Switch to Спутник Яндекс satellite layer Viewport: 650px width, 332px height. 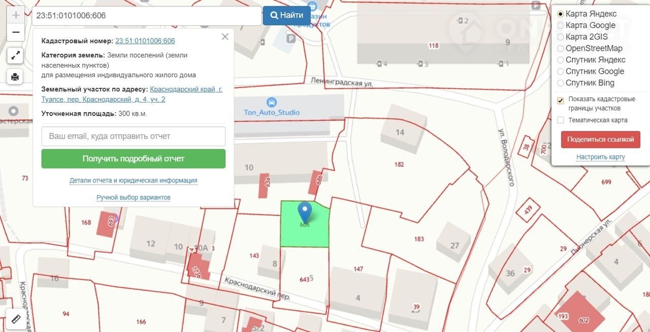(x=561, y=60)
